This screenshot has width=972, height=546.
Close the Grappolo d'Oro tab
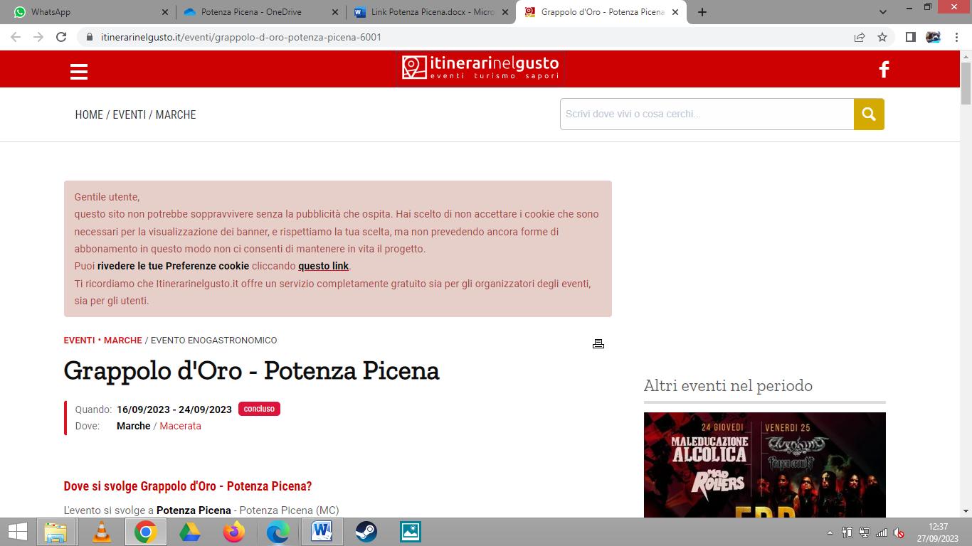675,12
